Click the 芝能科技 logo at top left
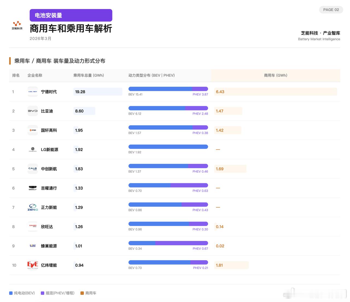Viewport: 350px width, 302px height. pyautogui.click(x=17, y=25)
